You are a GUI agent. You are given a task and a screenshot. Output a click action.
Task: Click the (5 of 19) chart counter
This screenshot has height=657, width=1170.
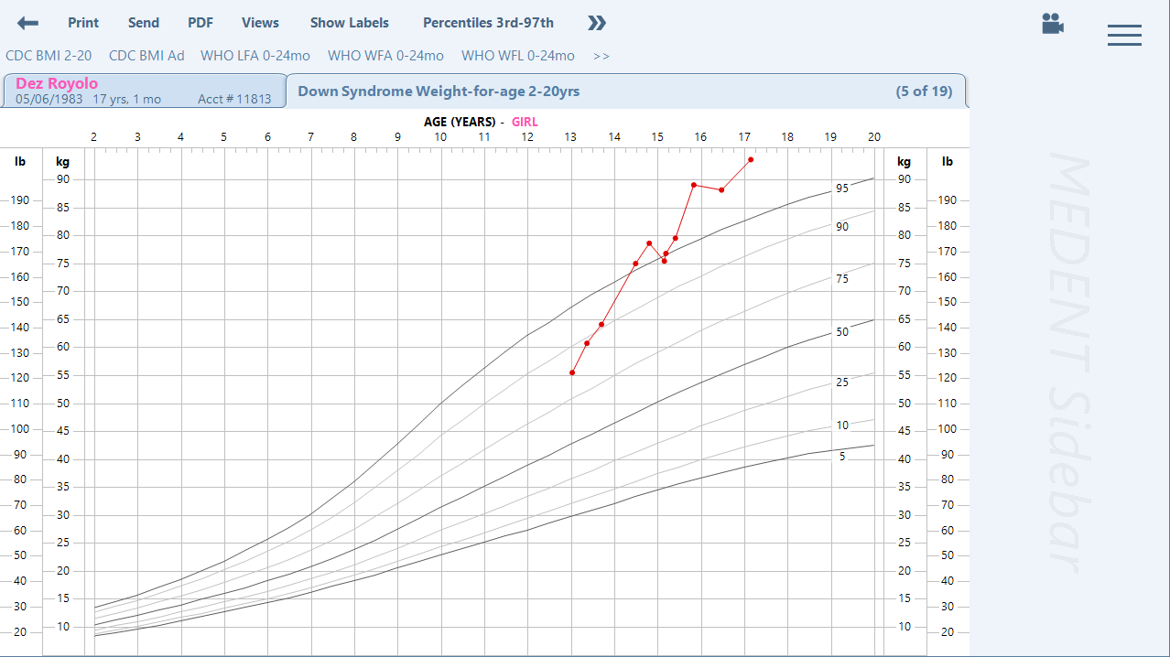[x=925, y=92]
